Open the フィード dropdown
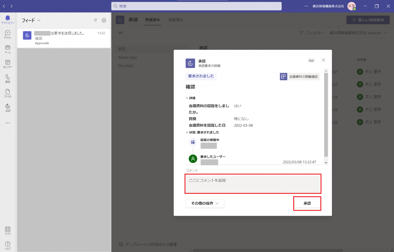Viewport: 394px width, 252px height. click(x=31, y=20)
